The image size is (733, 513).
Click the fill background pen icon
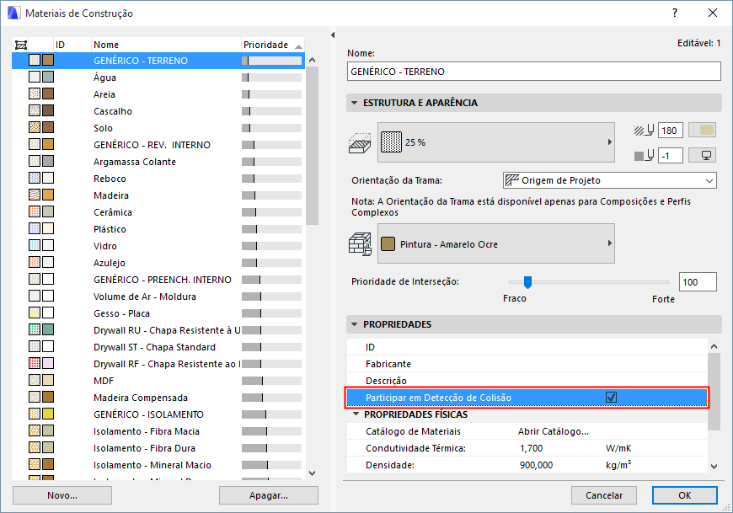coord(644,156)
